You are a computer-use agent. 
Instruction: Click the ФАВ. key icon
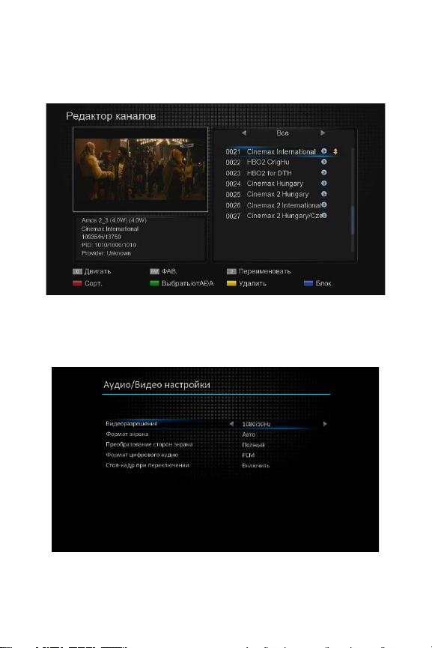(x=154, y=271)
